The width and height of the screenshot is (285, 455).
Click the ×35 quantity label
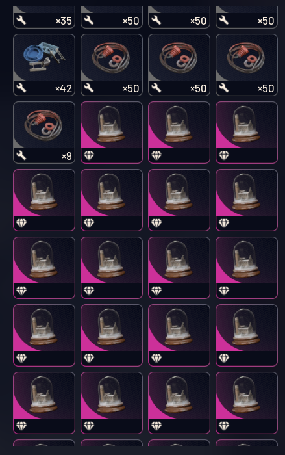(64, 21)
